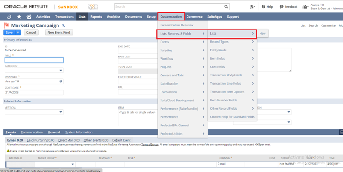Switch to the Keyword tab

(54, 132)
